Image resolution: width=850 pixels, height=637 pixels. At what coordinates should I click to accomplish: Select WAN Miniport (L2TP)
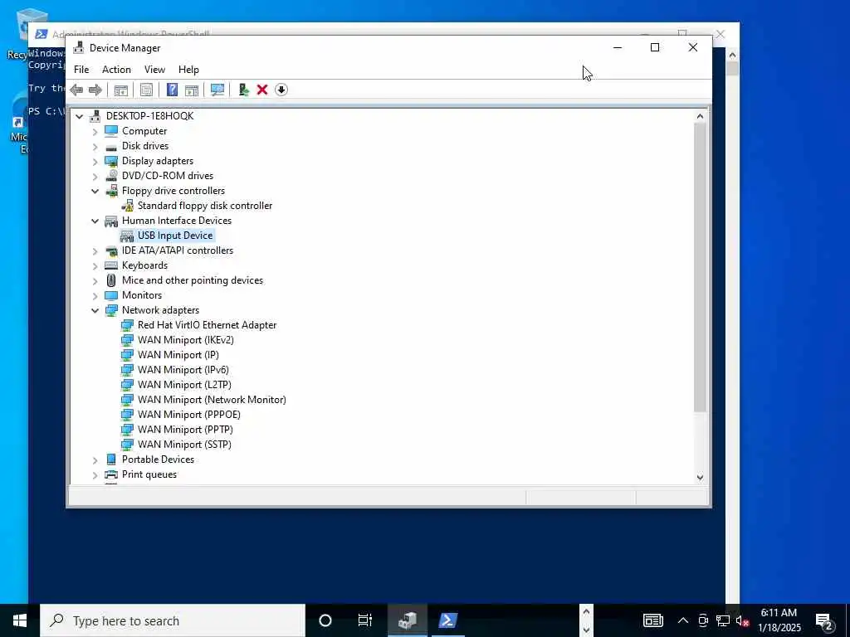(x=184, y=385)
